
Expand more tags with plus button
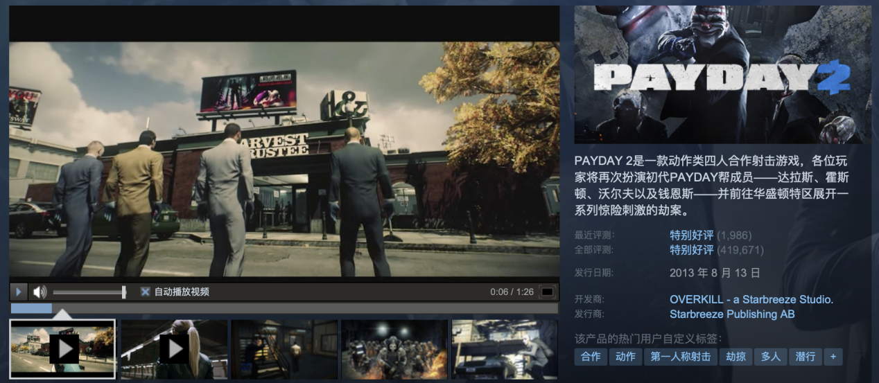coord(833,357)
